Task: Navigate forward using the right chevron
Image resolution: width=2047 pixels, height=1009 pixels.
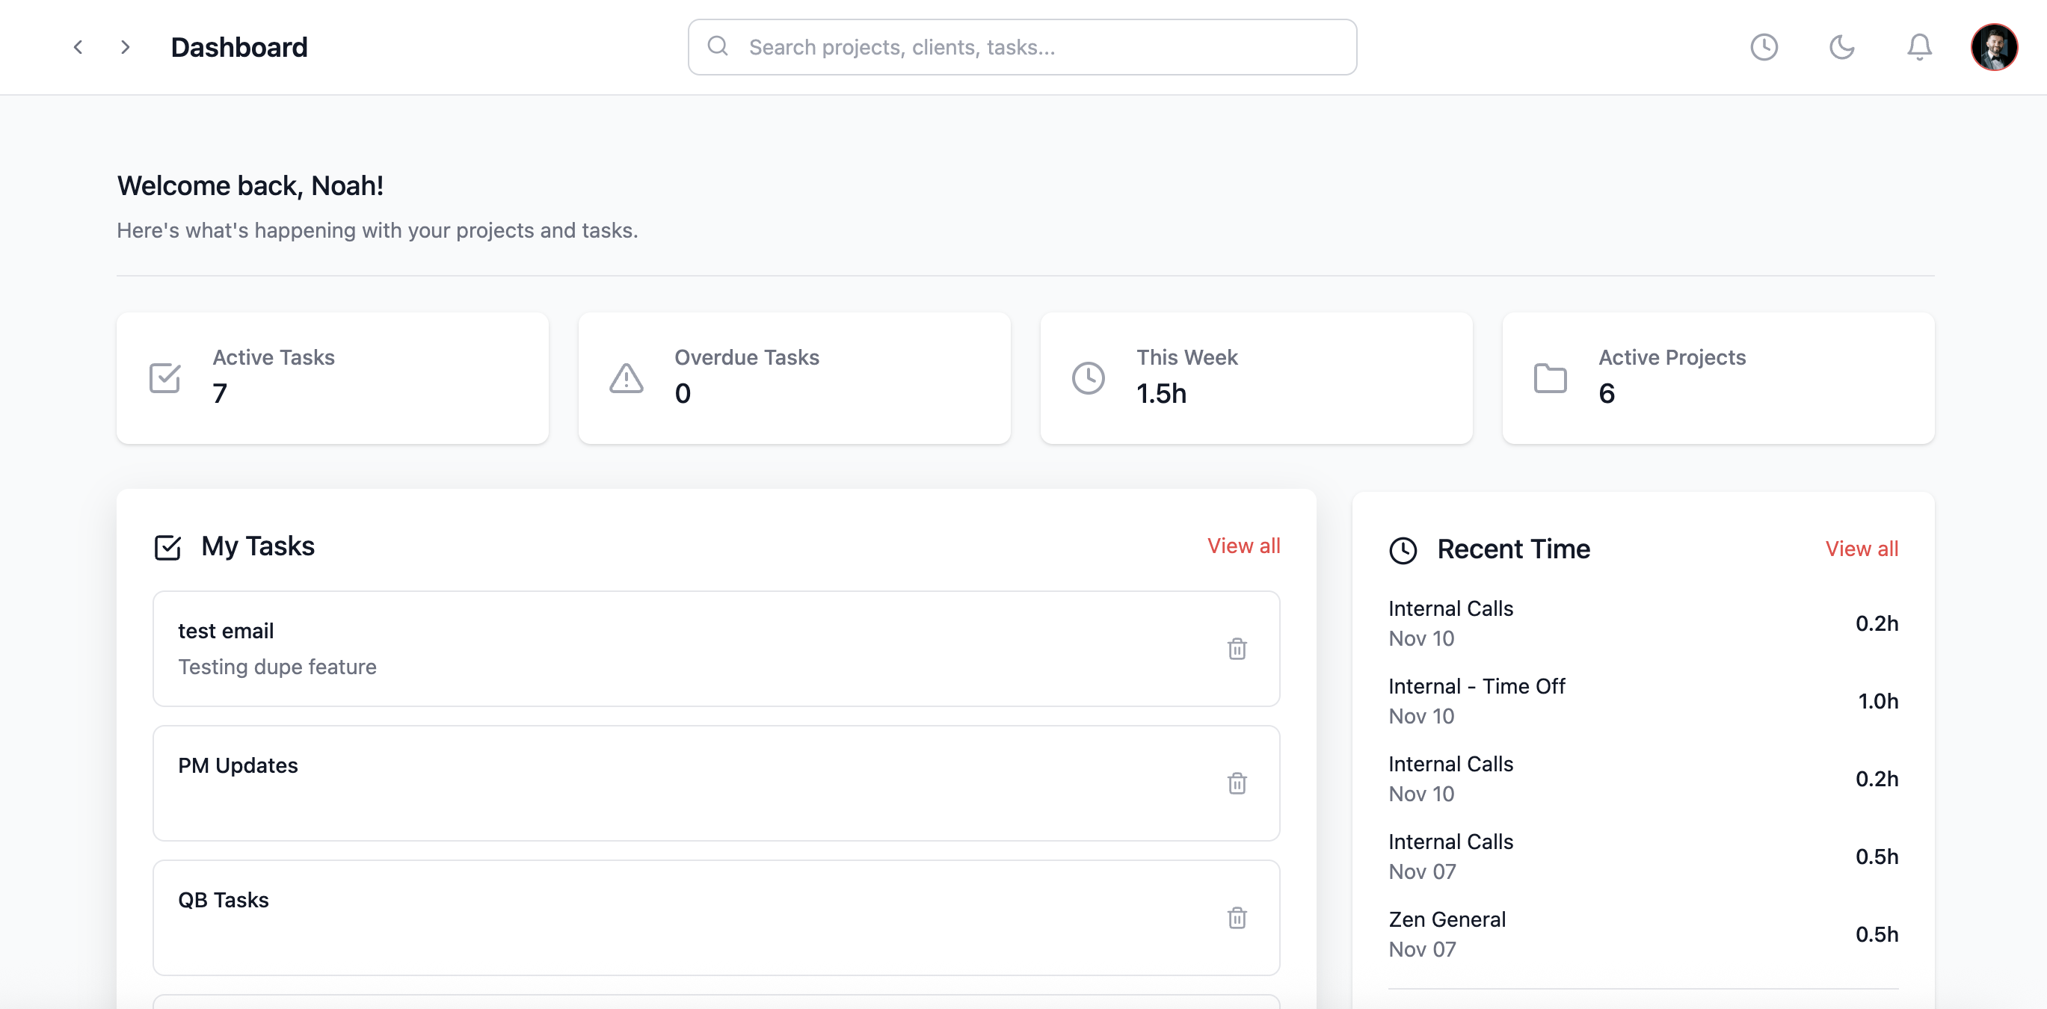Action: coord(125,47)
